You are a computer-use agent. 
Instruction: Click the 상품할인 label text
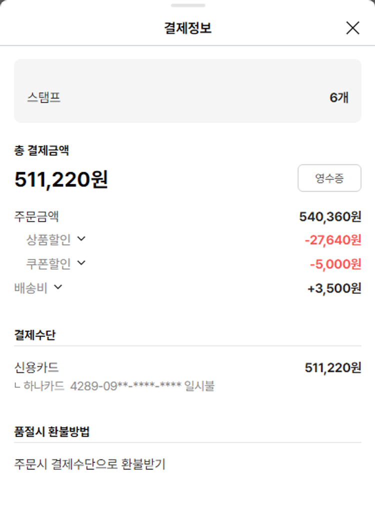click(x=48, y=240)
